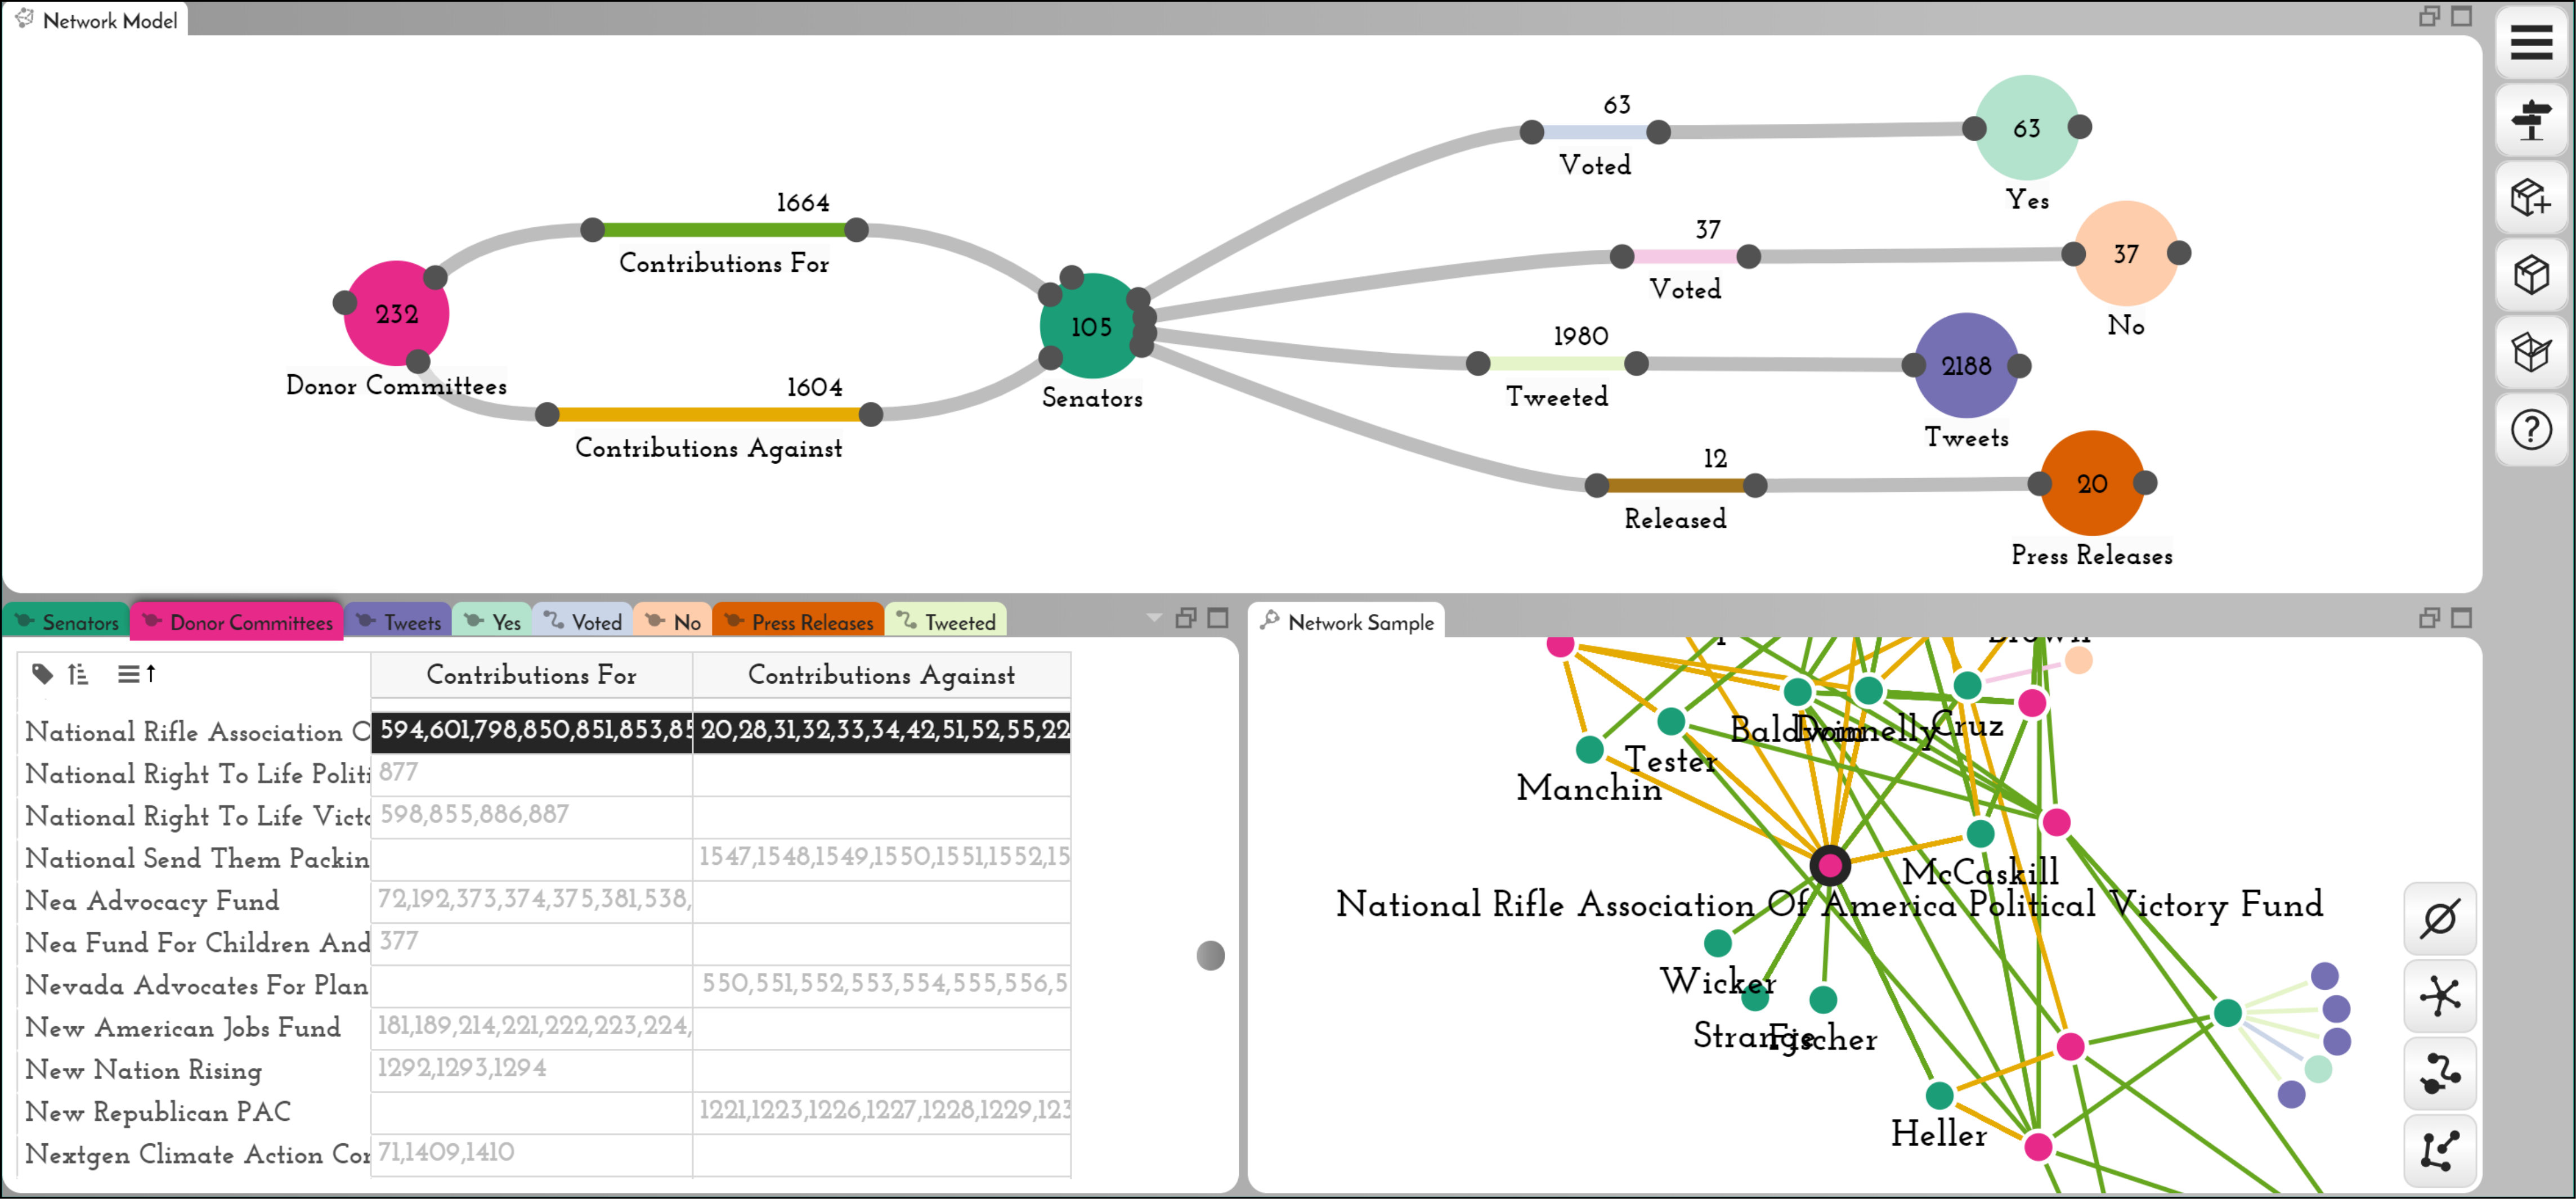This screenshot has width=2576, height=1199.
Task: Open help with the question mark icon
Action: coord(2531,430)
